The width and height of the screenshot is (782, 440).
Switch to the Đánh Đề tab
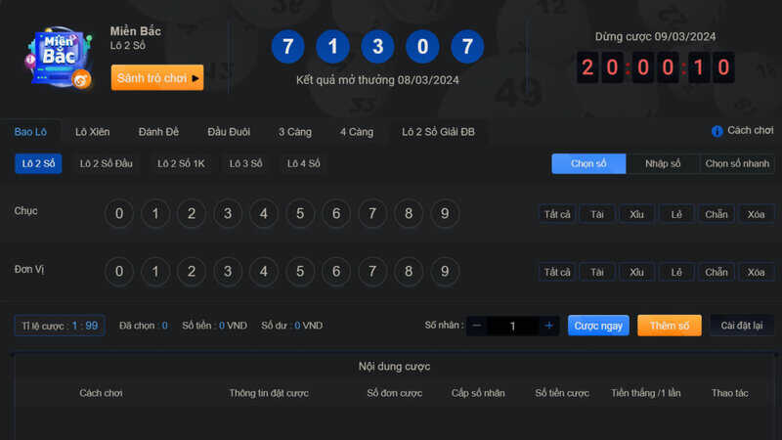[x=158, y=132]
